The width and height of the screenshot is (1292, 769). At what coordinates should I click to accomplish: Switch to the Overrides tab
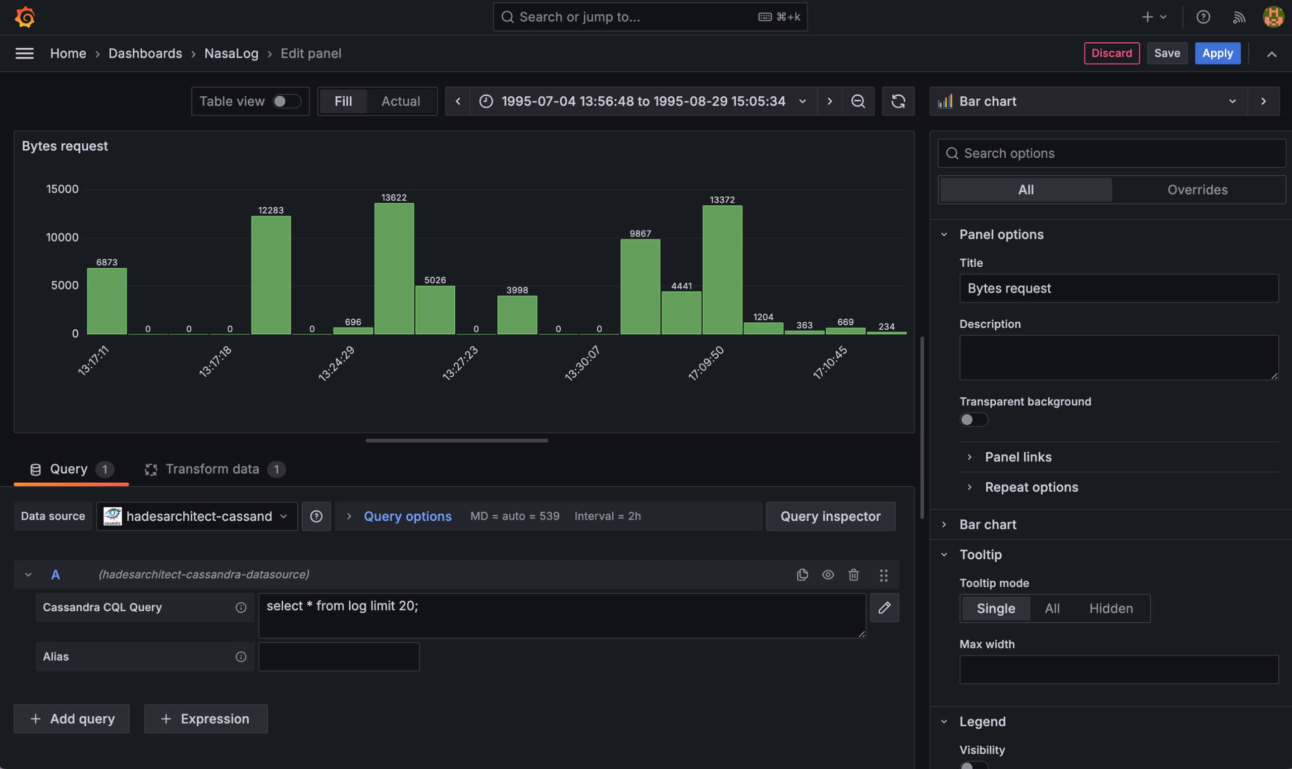pos(1197,190)
